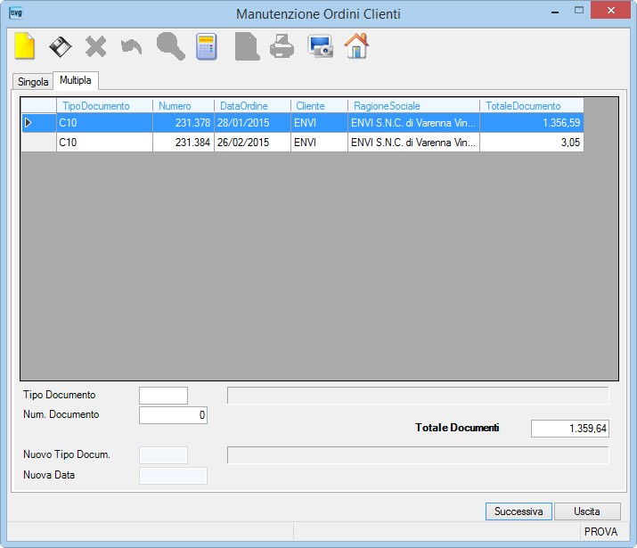The height and width of the screenshot is (548, 637).
Task: Click the screen capture camera icon
Action: (x=321, y=46)
